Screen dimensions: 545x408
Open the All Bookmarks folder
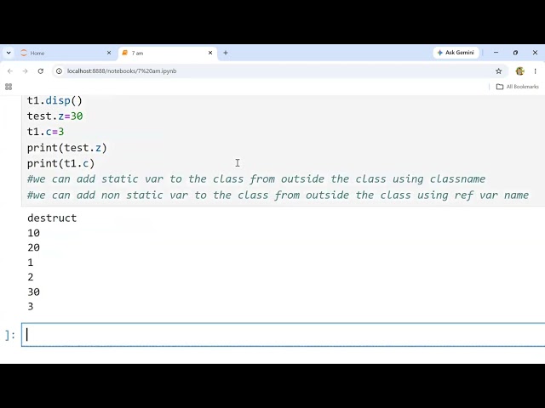(518, 87)
